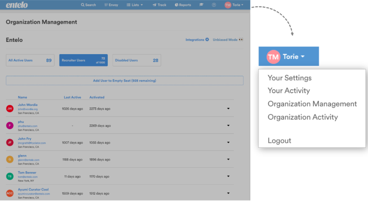Click the help question mark icon

(214, 5)
